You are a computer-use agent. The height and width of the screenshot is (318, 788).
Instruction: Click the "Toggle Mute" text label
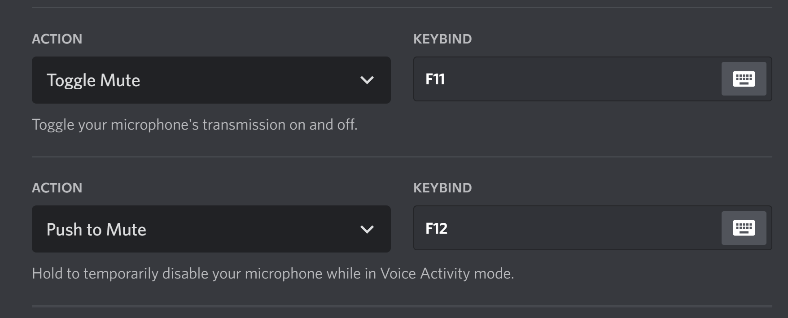93,81
